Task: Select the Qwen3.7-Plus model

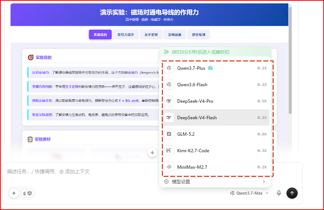Action: point(215,68)
